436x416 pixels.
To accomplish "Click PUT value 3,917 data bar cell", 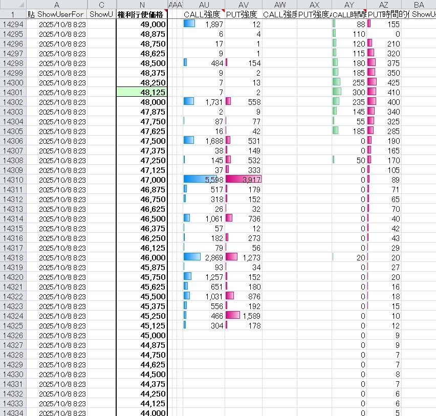I will click(244, 180).
